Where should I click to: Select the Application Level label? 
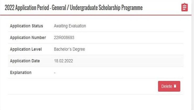coord(26,49)
